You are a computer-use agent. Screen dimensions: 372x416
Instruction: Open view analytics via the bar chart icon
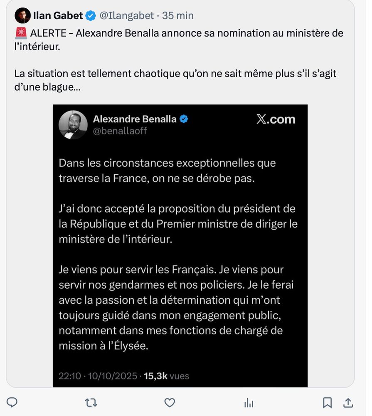click(249, 403)
